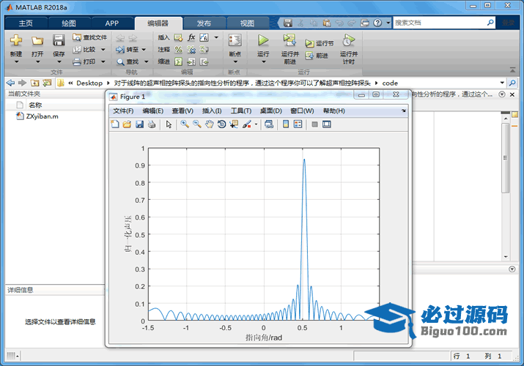Open Figure 1 Insert (插入) menu
This screenshot has height=366, width=524.
click(212, 111)
